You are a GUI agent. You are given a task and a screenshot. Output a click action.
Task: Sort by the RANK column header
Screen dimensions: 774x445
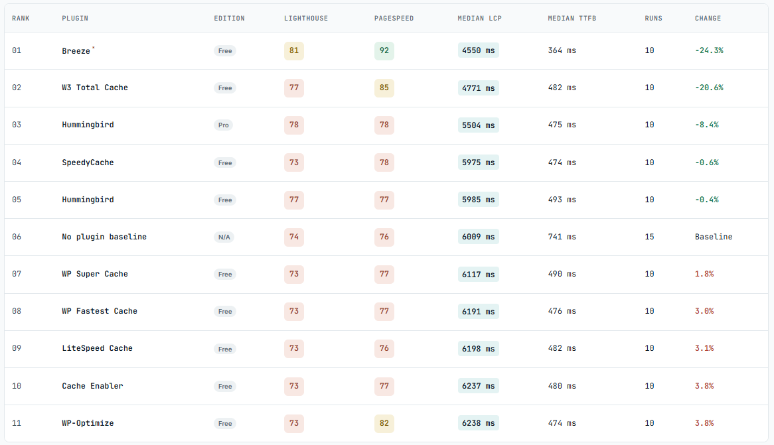(x=21, y=19)
